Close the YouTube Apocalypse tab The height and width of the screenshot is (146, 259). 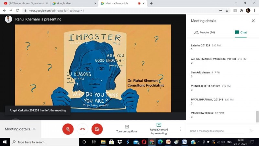point(47,3)
